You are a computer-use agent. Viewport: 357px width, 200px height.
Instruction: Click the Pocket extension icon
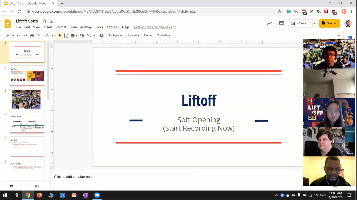296,12
